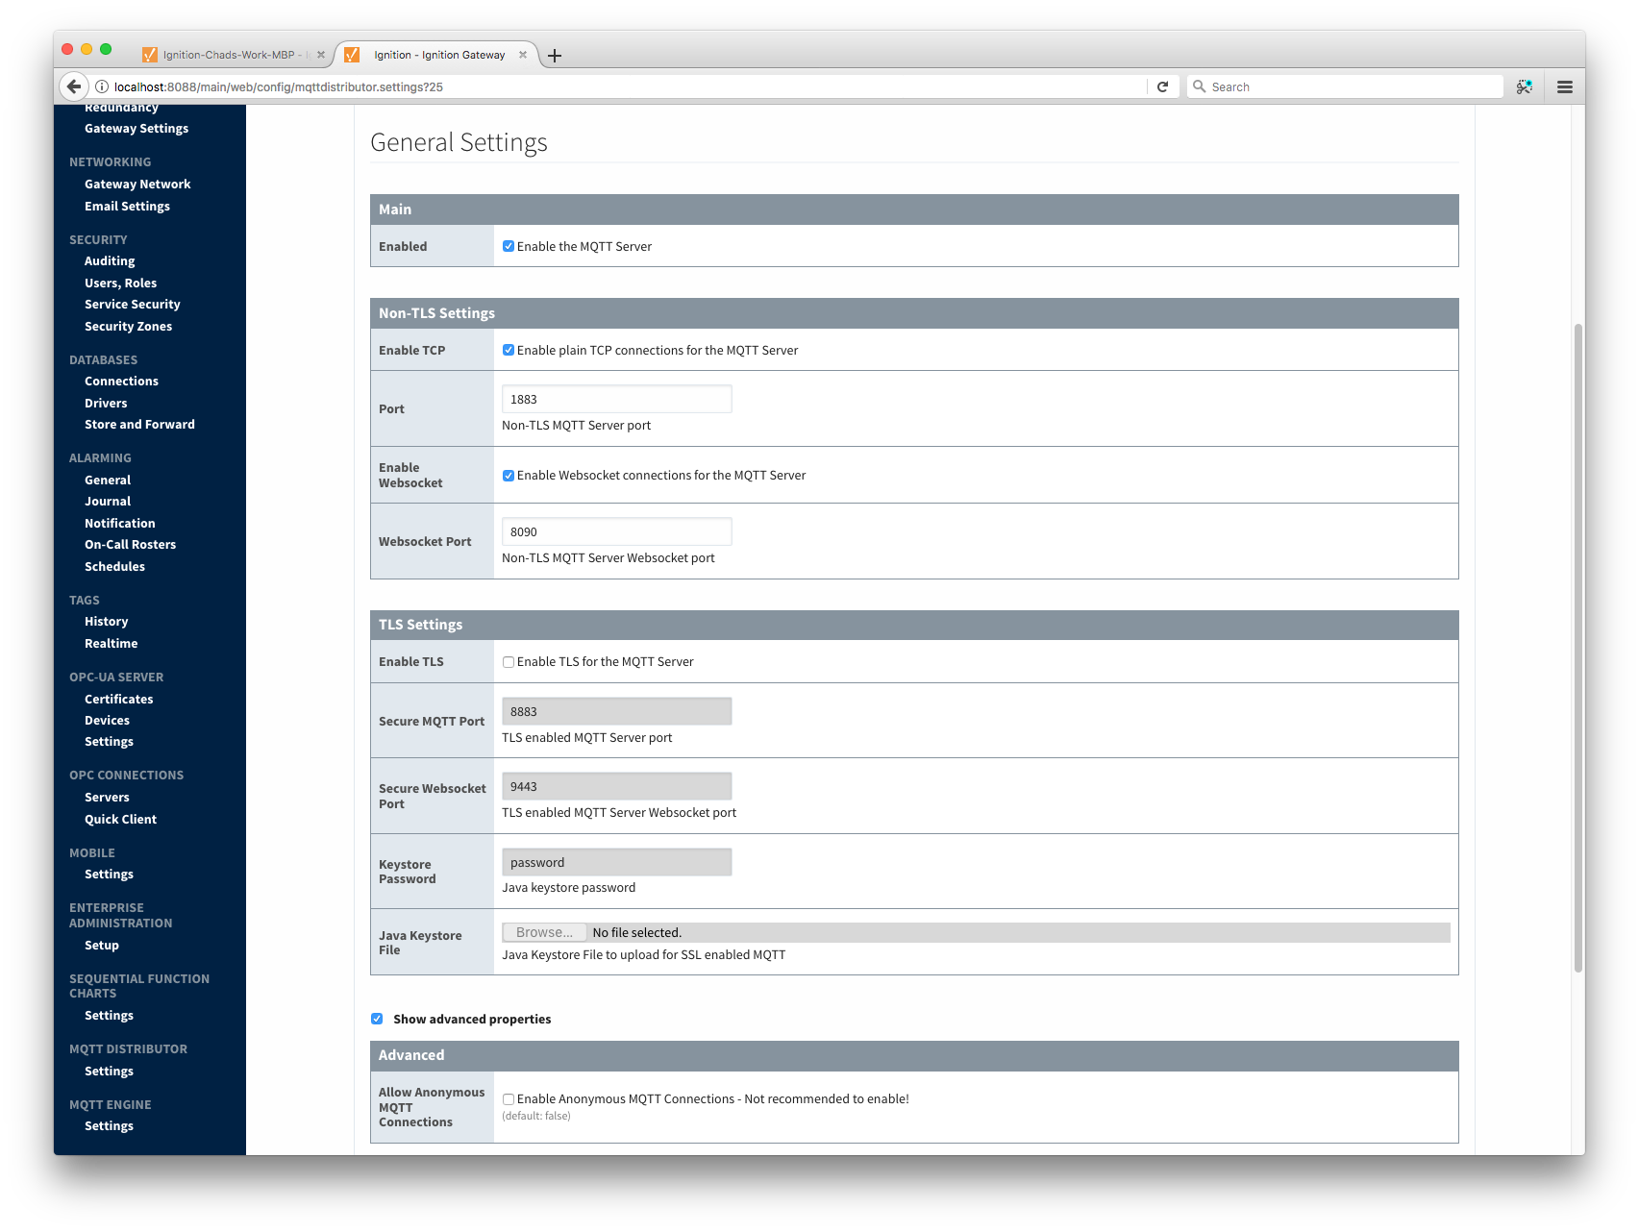The height and width of the screenshot is (1232, 1639).
Task: Open Sequential Function Charts Settings
Action: tap(109, 1015)
